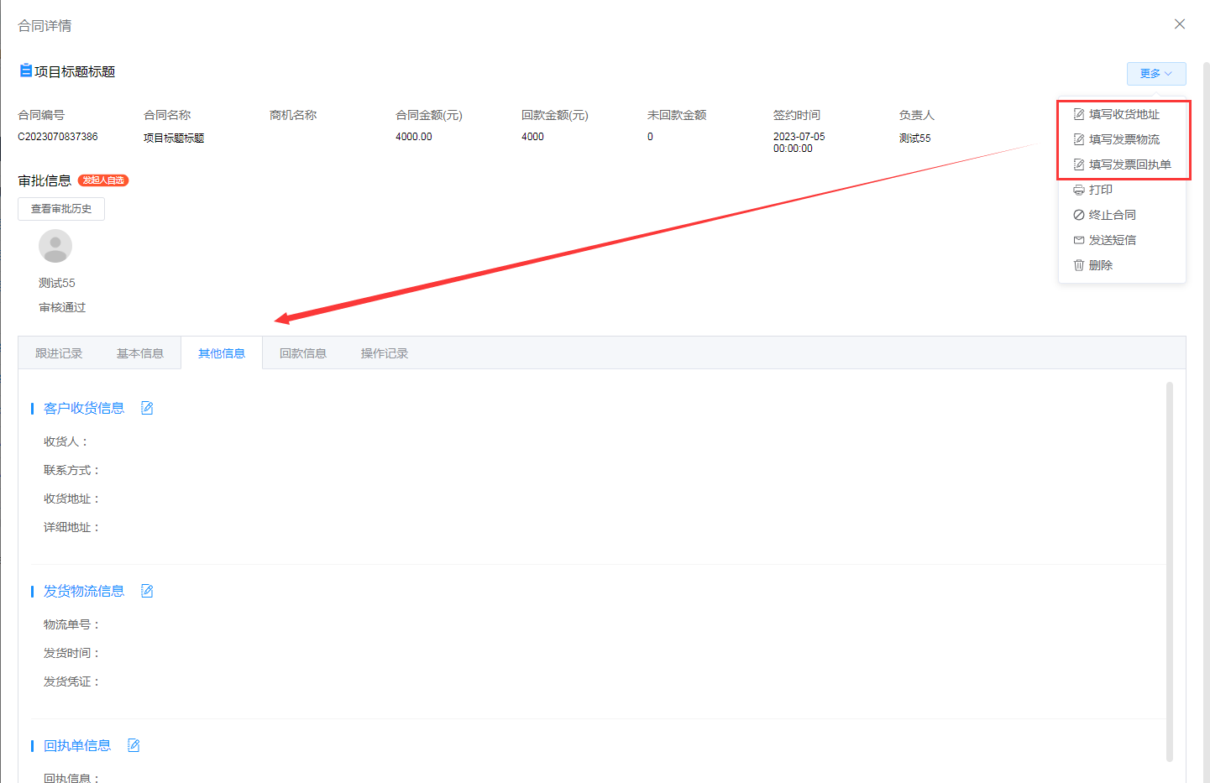This screenshot has height=783, width=1210.
Task: Click the approver avatar for 测试55
Action: pos(55,246)
